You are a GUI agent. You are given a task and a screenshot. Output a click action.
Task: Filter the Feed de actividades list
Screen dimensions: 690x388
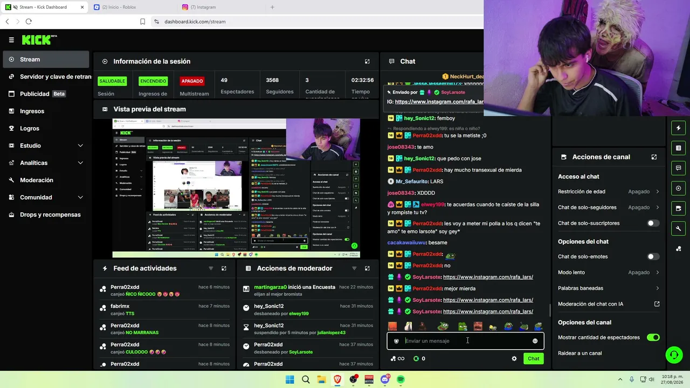click(211, 268)
